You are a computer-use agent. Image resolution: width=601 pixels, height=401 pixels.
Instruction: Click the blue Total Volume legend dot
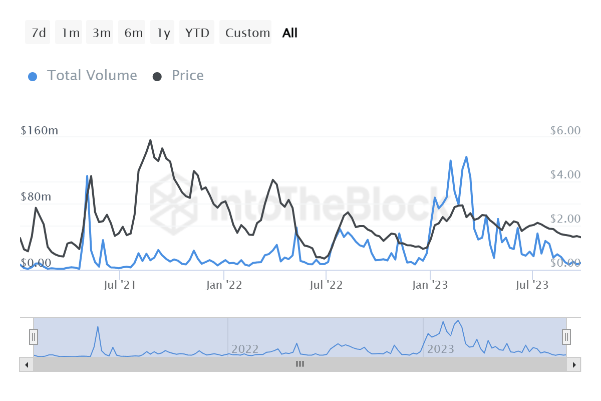(x=33, y=75)
